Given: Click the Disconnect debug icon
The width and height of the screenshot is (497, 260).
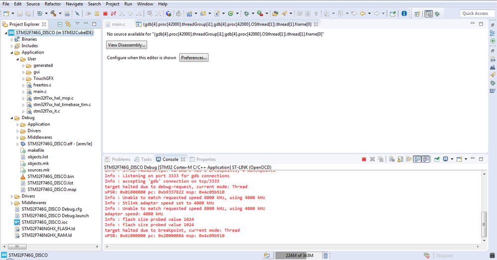Looking at the screenshot, I should (113, 13).
